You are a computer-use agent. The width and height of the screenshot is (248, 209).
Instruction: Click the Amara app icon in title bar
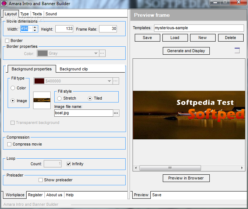pyautogui.click(x=4, y=3)
